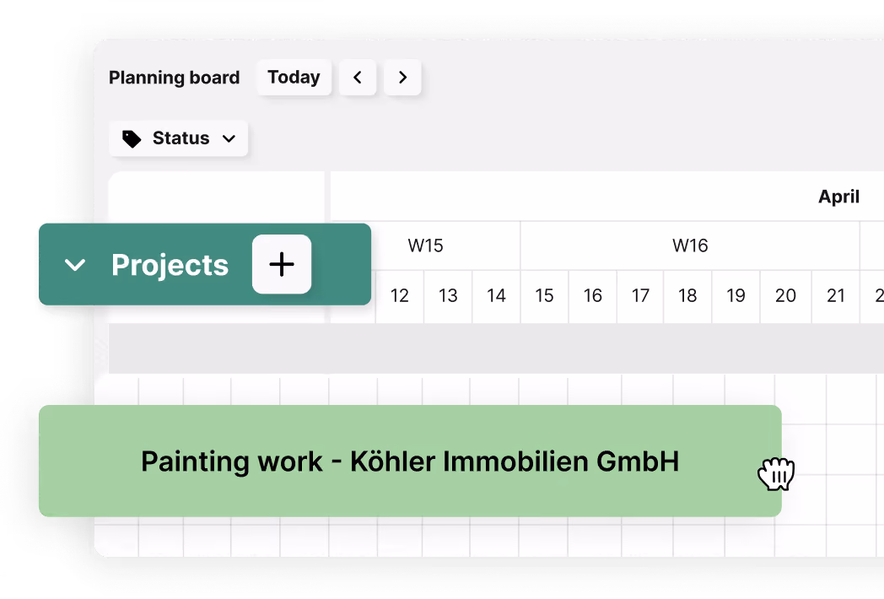The image size is (884, 599).
Task: Select day 18 column
Action: coord(687,296)
